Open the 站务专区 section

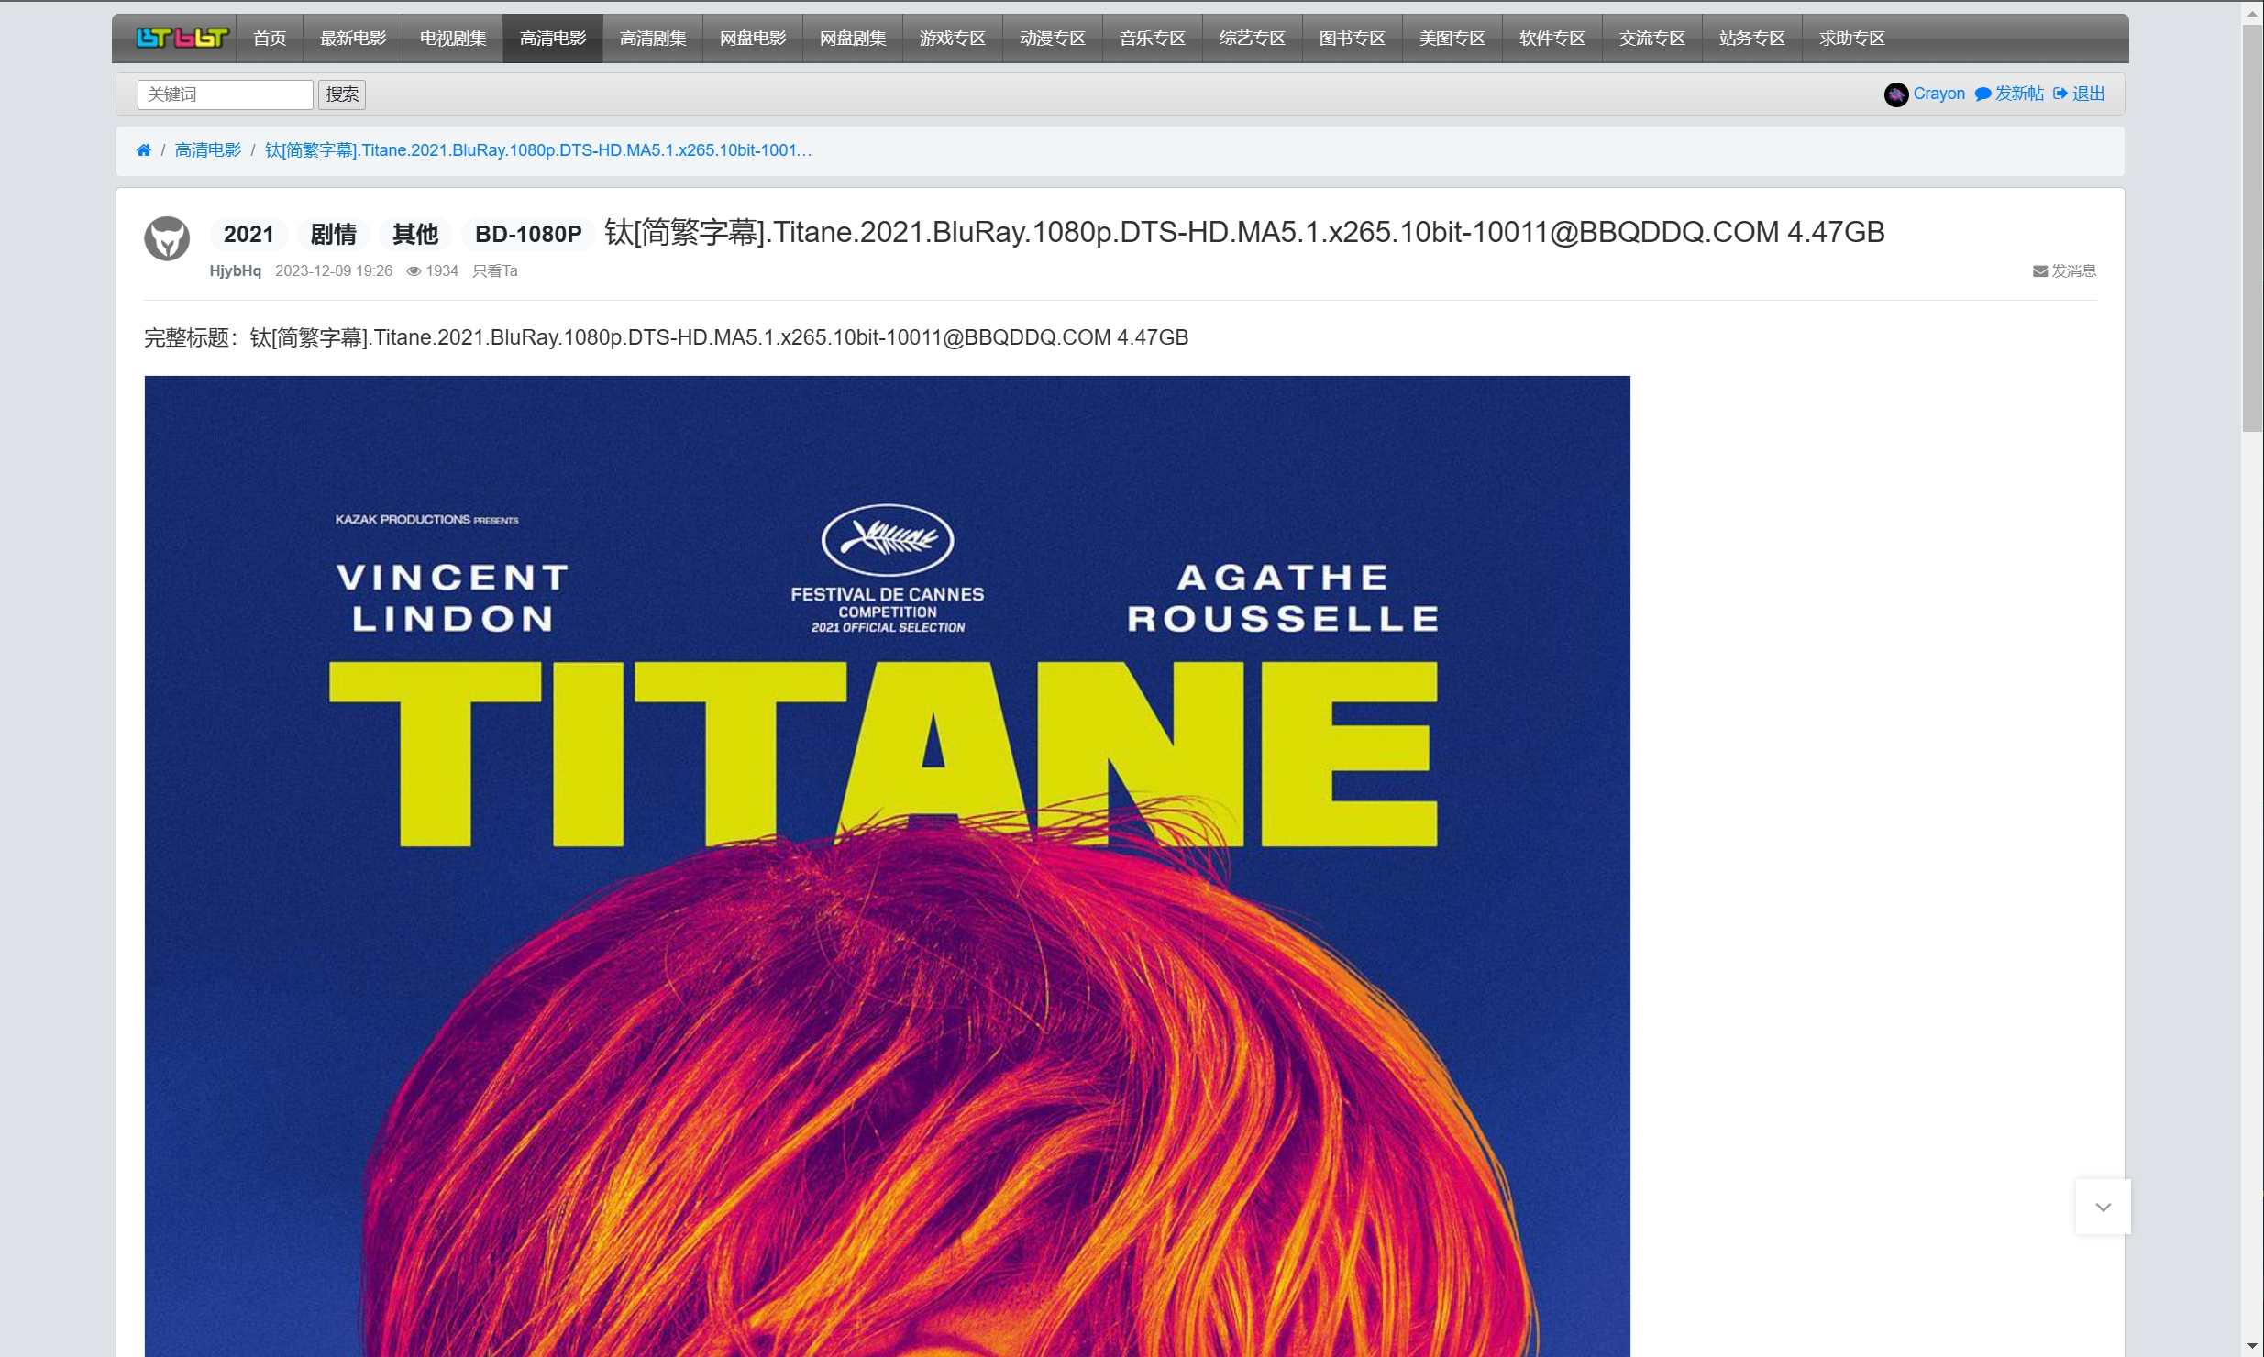[x=1752, y=39]
